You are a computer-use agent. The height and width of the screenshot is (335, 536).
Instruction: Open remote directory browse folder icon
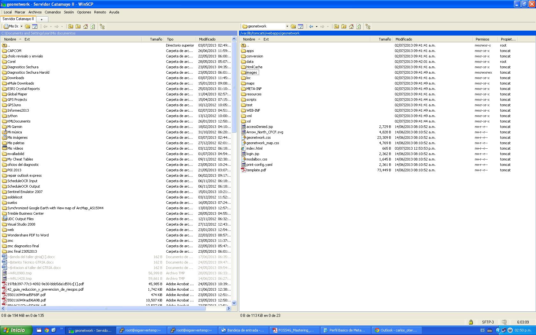pos(293,26)
